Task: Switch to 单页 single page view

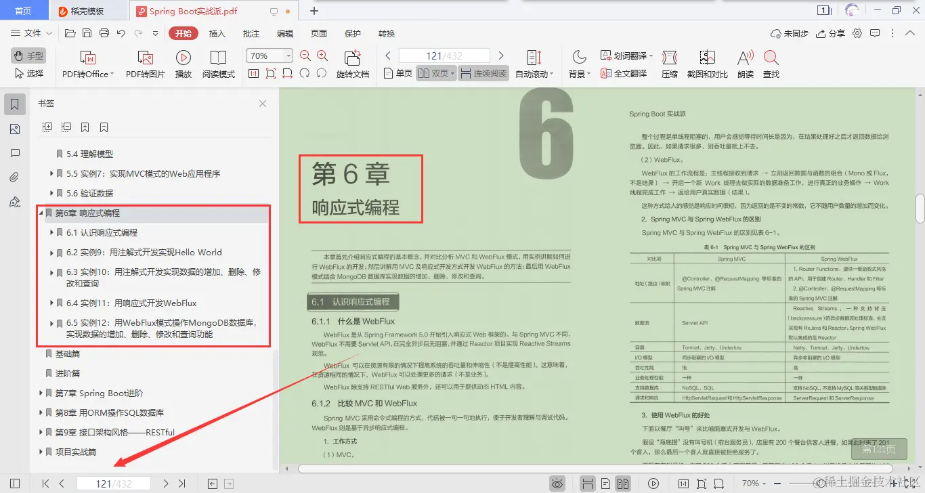Action: (x=396, y=73)
